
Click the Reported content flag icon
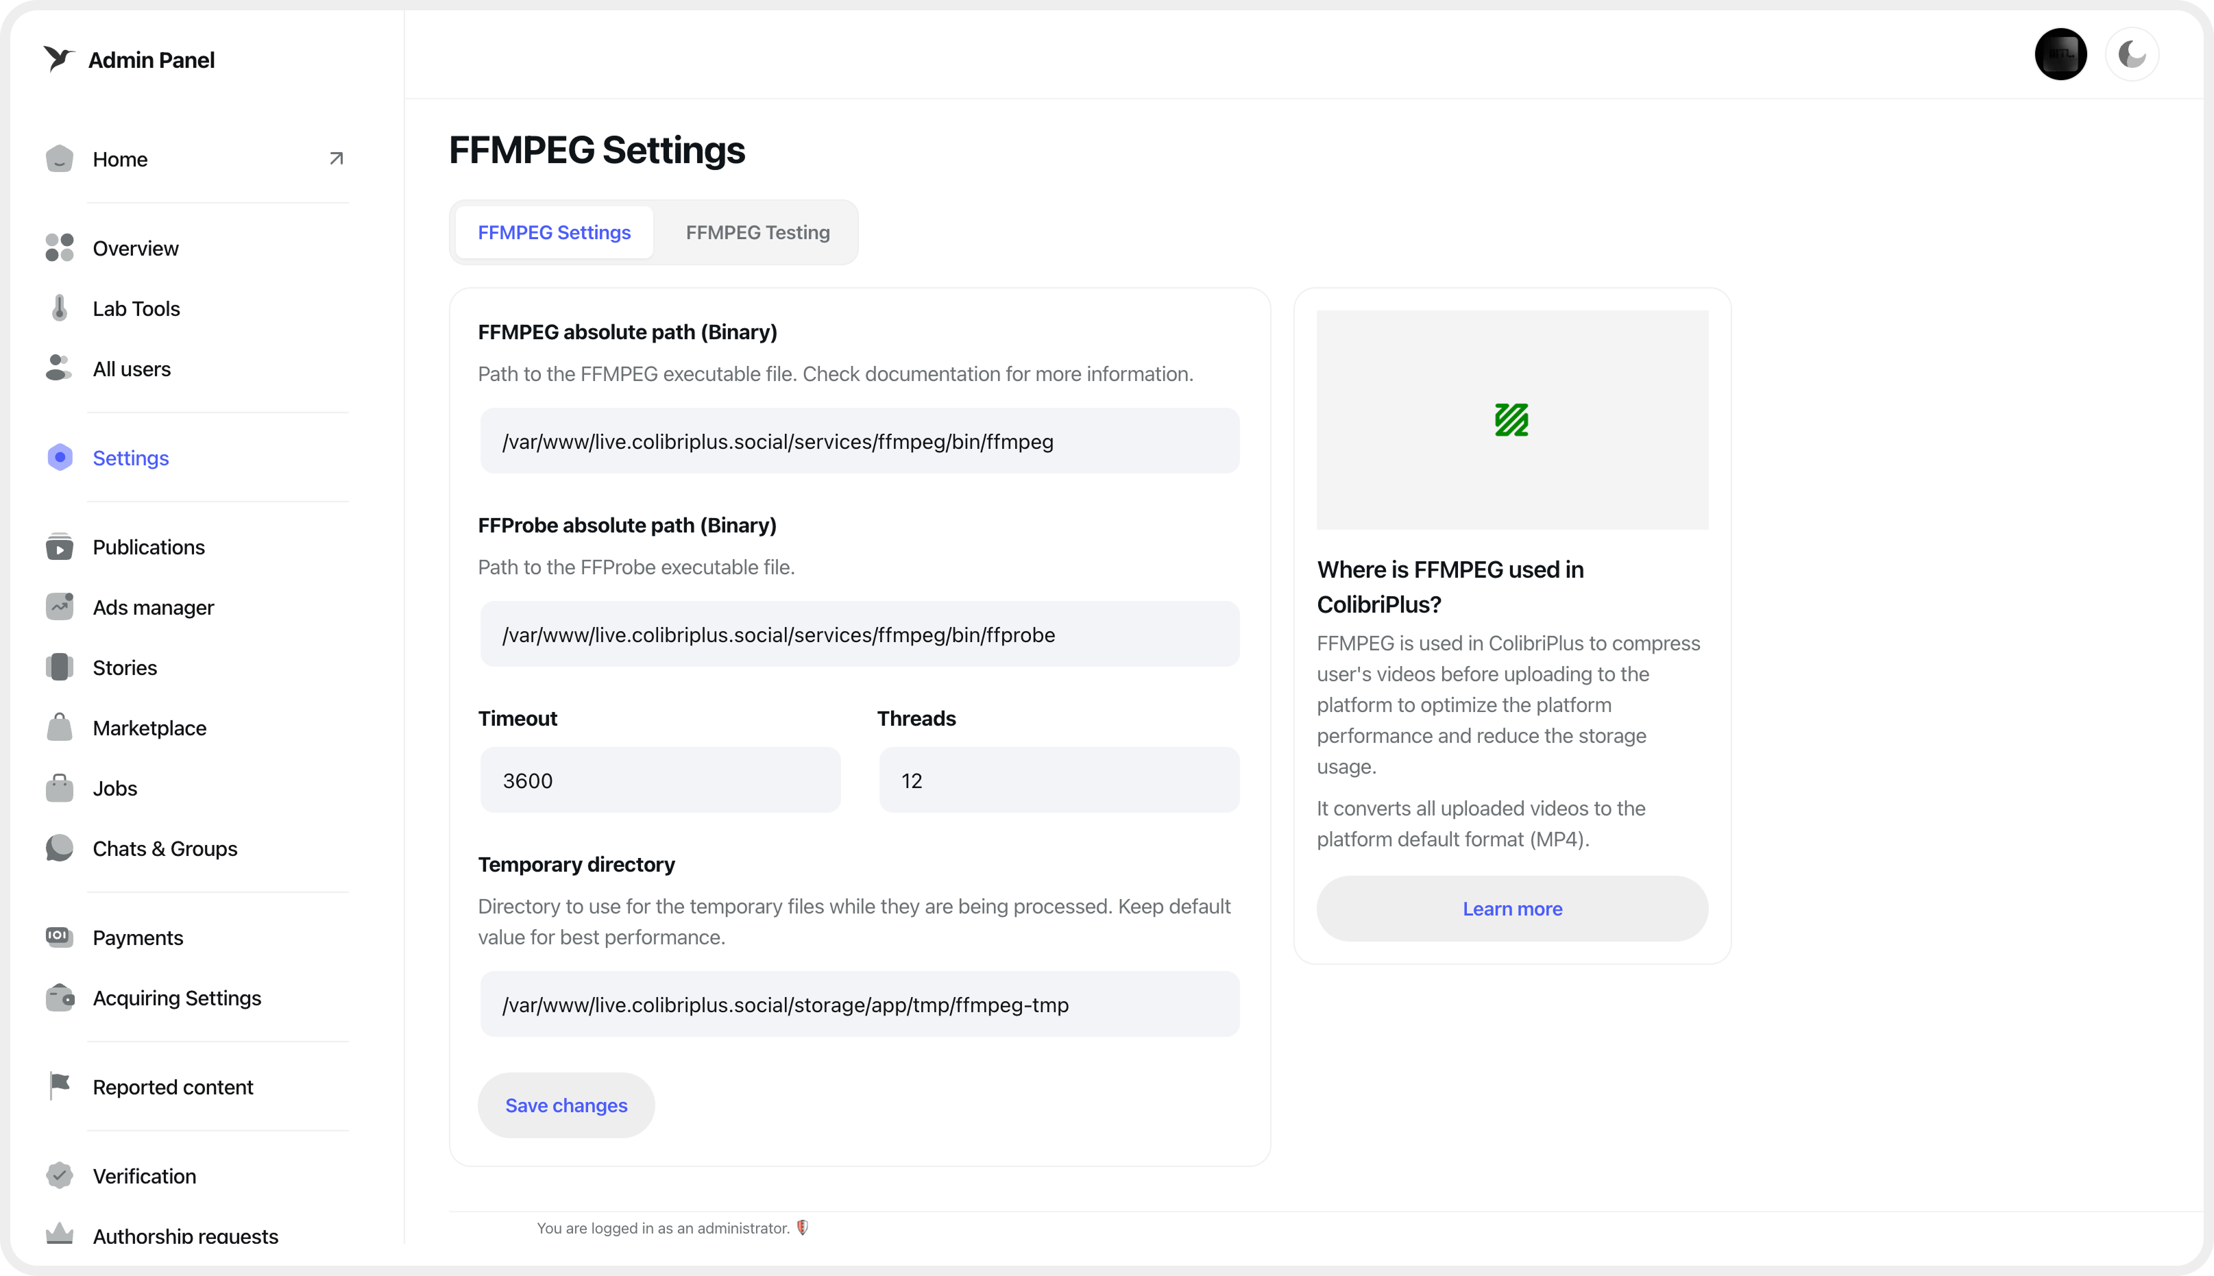pyautogui.click(x=60, y=1085)
